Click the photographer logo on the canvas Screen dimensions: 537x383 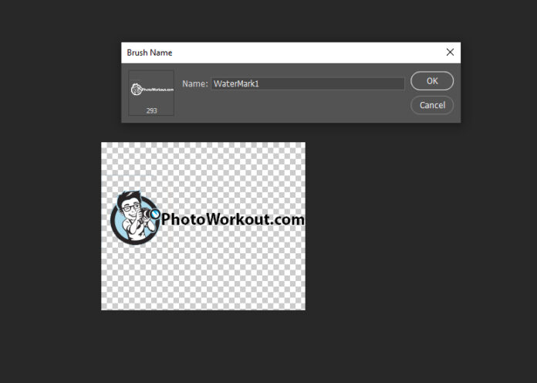(136, 218)
